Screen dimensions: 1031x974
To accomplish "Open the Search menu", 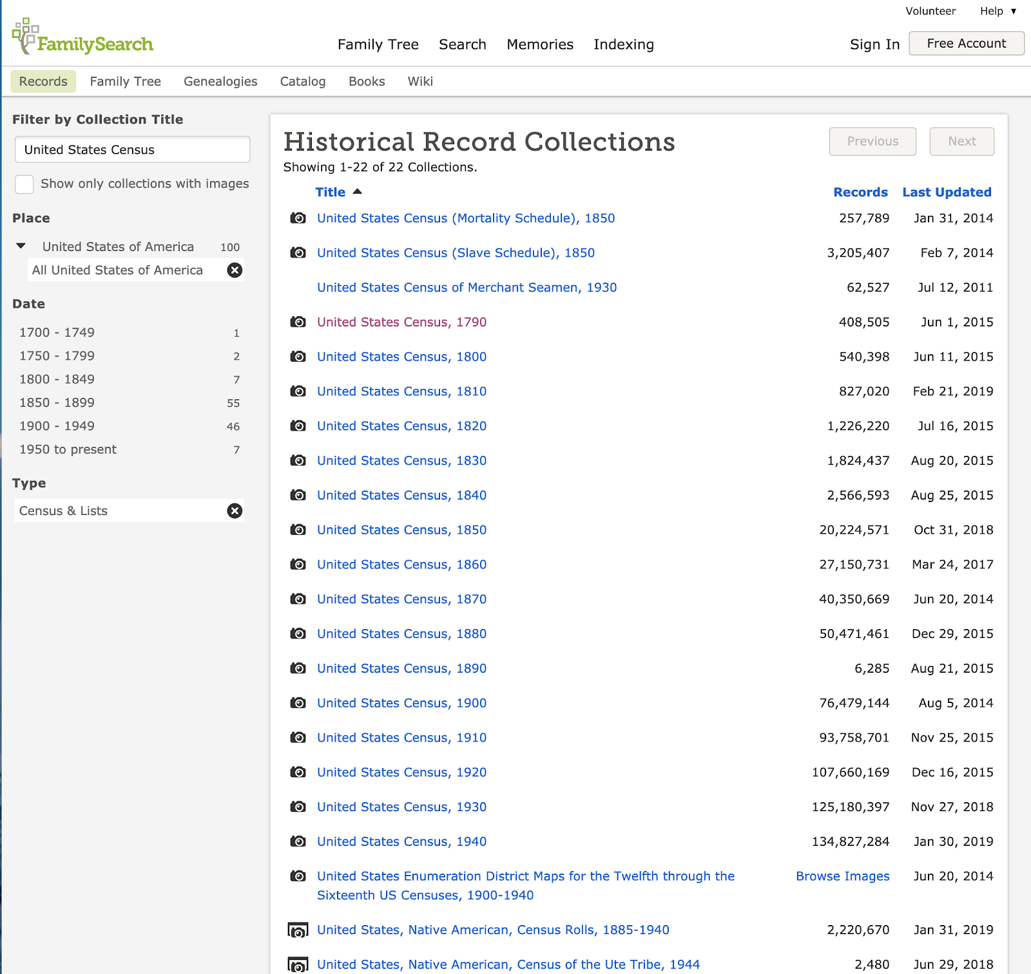I will click(463, 44).
